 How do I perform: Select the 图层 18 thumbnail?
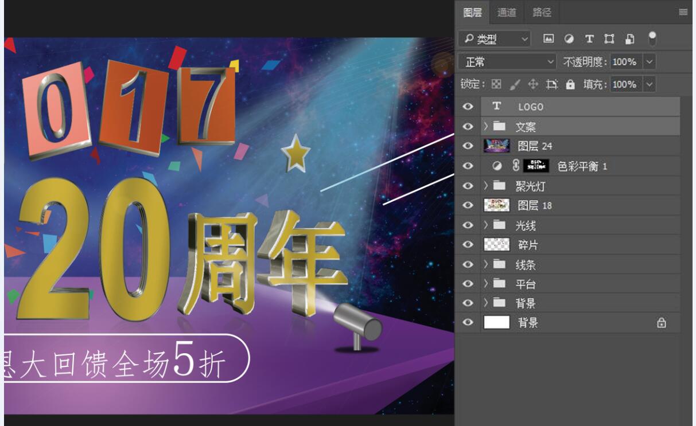[x=497, y=205]
